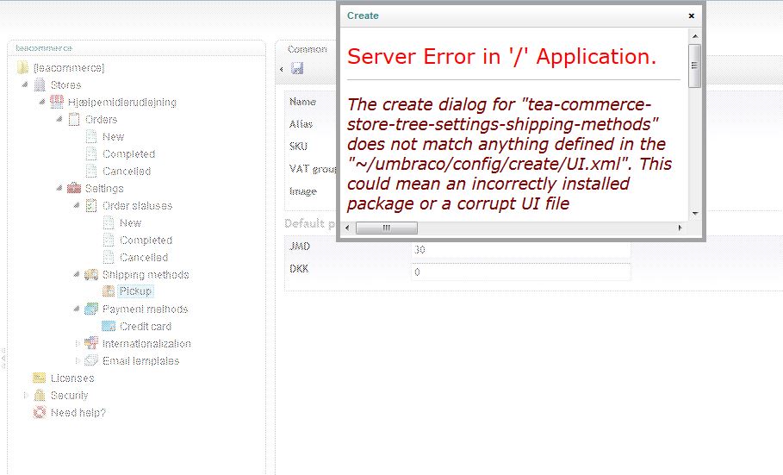Select Credit card payment method
This screenshot has width=783, height=475.
(146, 327)
